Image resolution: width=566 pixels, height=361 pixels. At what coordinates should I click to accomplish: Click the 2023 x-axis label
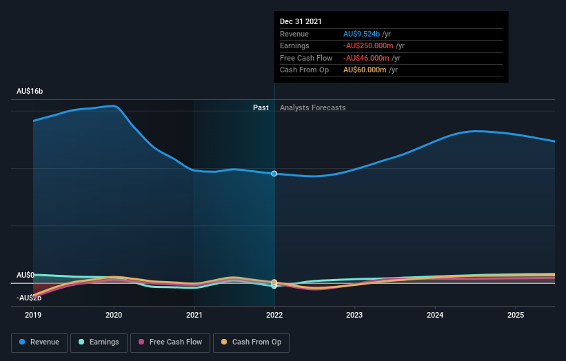pyautogui.click(x=354, y=315)
